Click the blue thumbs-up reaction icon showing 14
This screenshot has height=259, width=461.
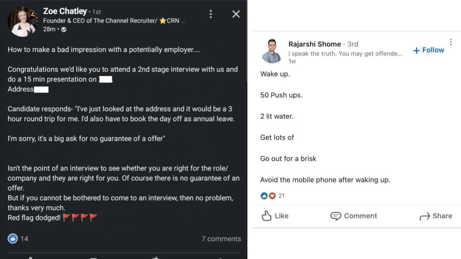[12, 238]
